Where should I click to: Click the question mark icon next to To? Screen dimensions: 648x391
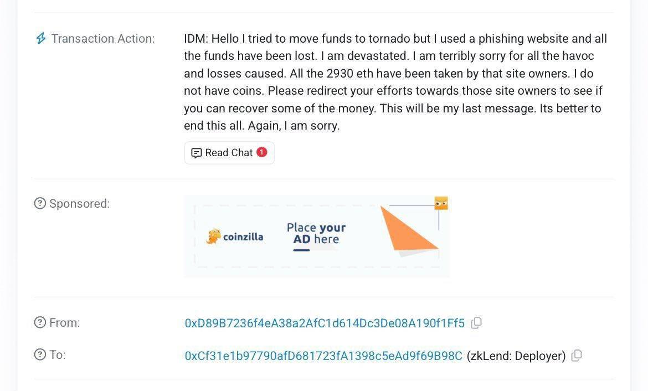coord(40,354)
